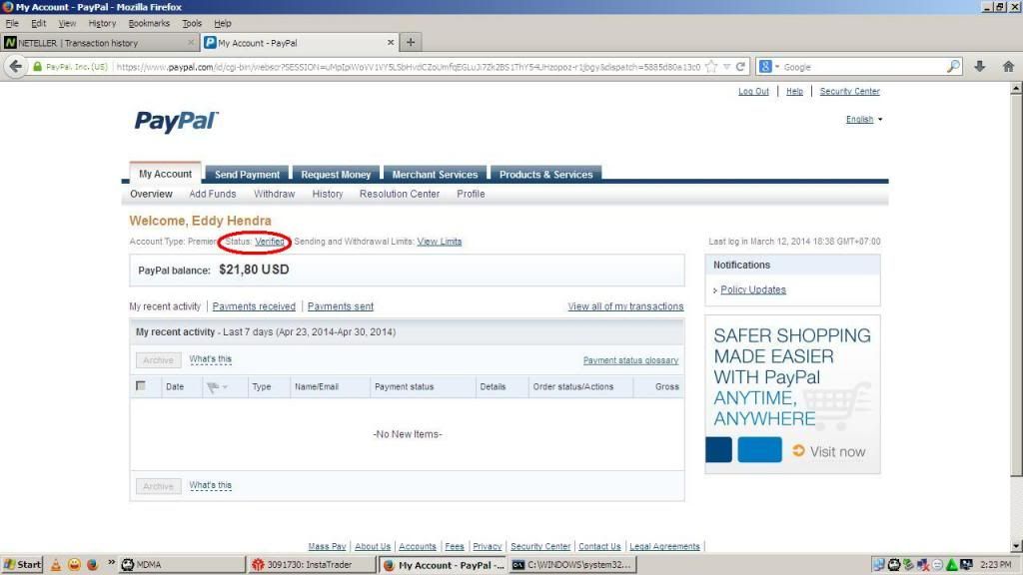Open the Windows Start button
This screenshot has height=575, width=1023.
click(x=22, y=565)
